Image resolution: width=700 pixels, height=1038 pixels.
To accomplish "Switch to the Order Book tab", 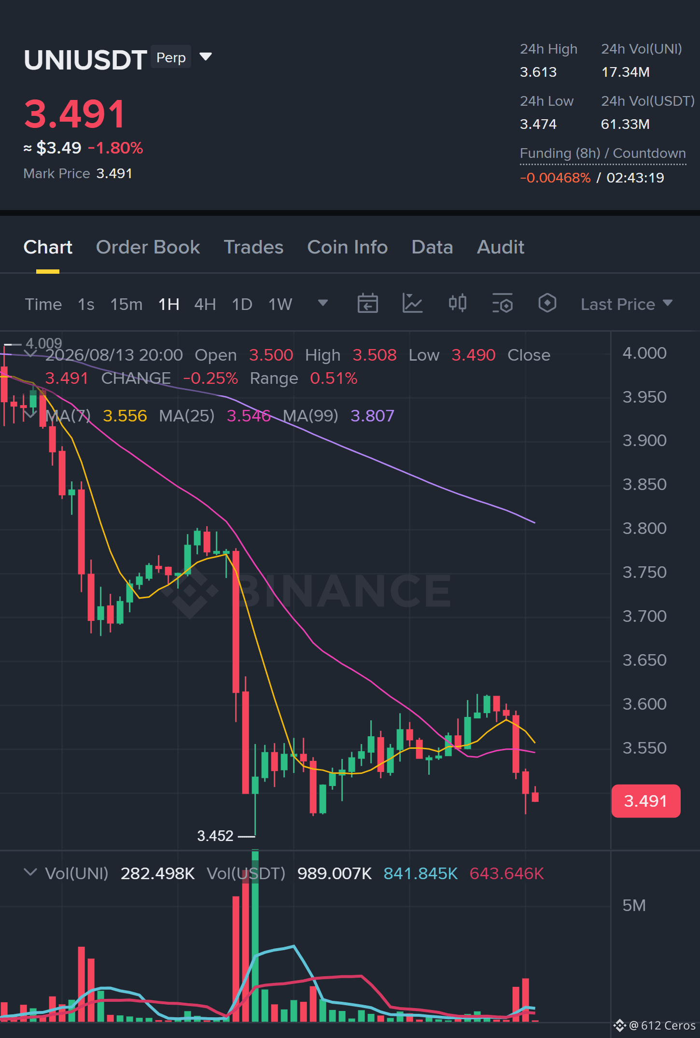I will 148,247.
